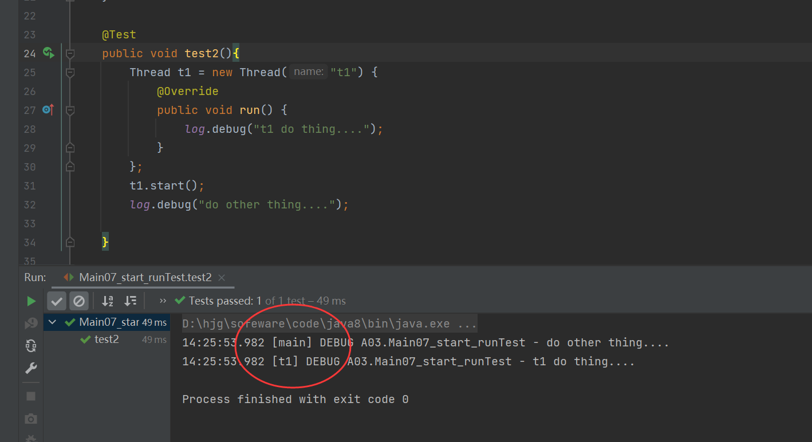Collapse the Main07_star test tree node
The height and width of the screenshot is (442, 812).
[53, 322]
